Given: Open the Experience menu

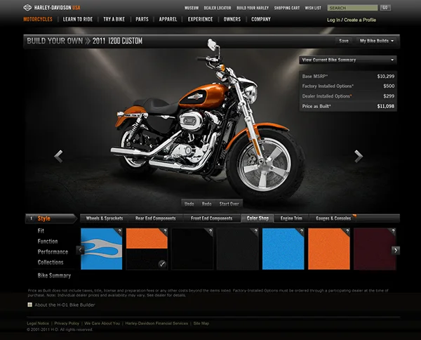Looking at the screenshot, I should coord(200,19).
